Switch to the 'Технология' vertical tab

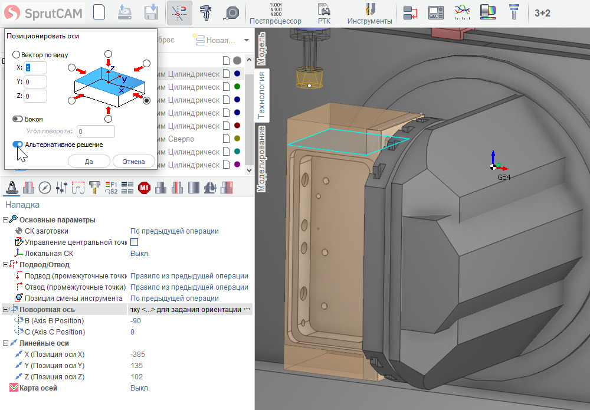click(x=261, y=95)
